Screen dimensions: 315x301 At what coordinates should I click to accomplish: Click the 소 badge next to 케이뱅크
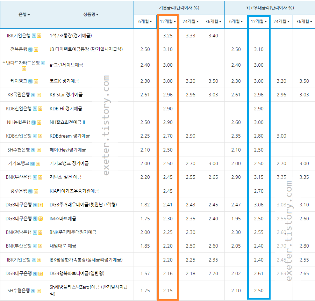(36, 81)
